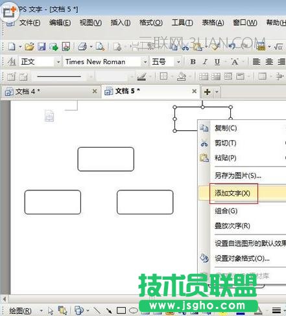This screenshot has height=316, width=286.
Task: Close the 文档 4 tab
Action: click(x=95, y=91)
